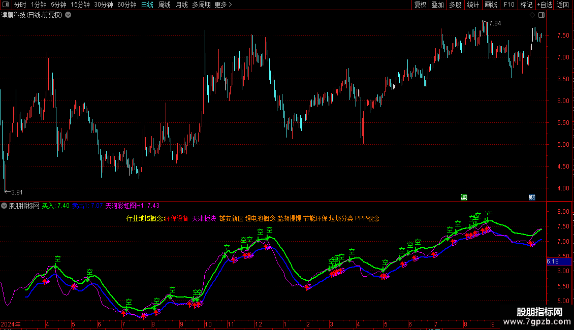This screenshot has width=574, height=330.
Task: Click the PPP概念 concept link
Action: 367,218
